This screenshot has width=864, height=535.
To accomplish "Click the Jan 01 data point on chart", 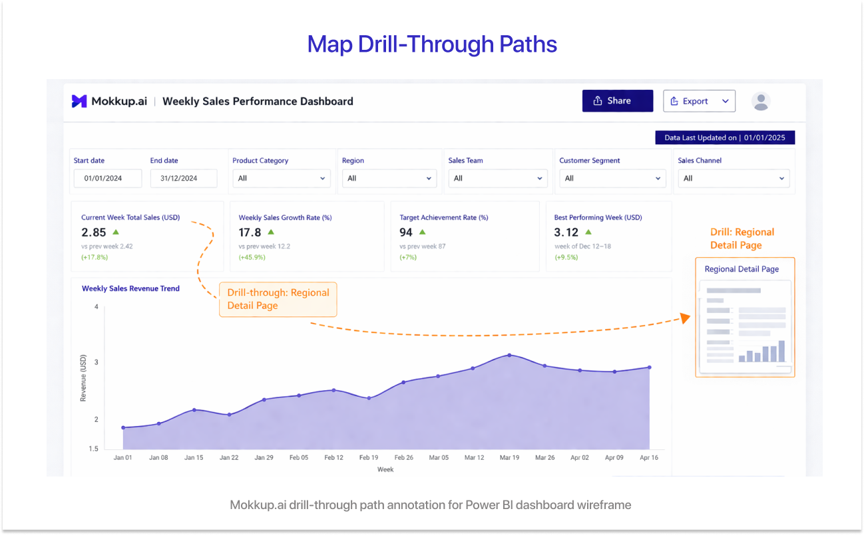I will (123, 428).
